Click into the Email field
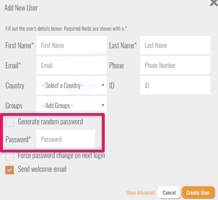 72,65
